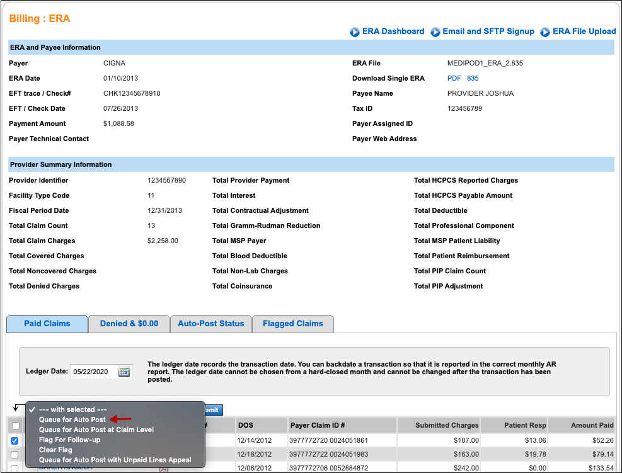
Task: Click payer claim ID 3977772722 0024051983
Action: (x=328, y=454)
